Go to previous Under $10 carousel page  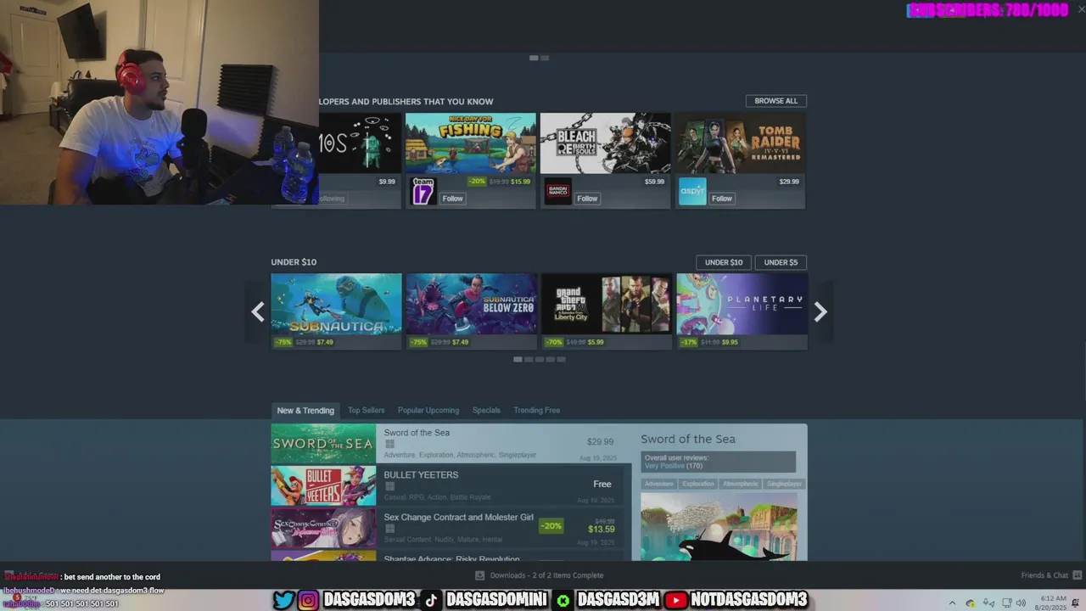coord(258,311)
